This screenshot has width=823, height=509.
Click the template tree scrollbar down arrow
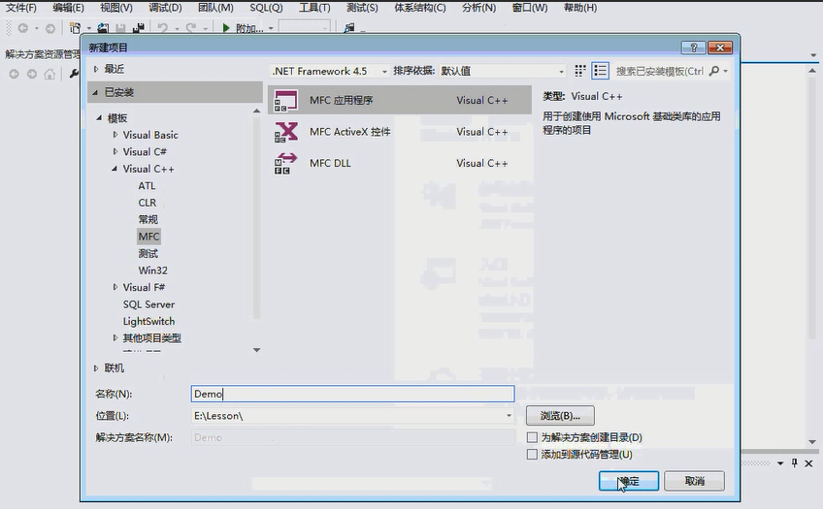coord(256,350)
